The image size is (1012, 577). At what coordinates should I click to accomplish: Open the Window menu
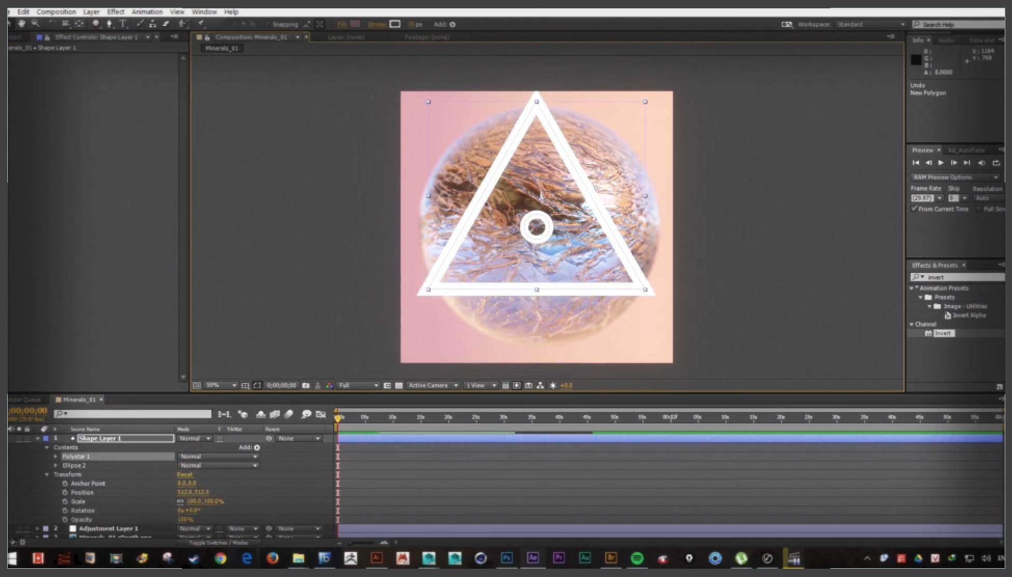tap(204, 12)
